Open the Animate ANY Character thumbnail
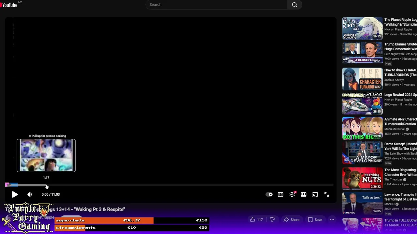 pyautogui.click(x=362, y=128)
